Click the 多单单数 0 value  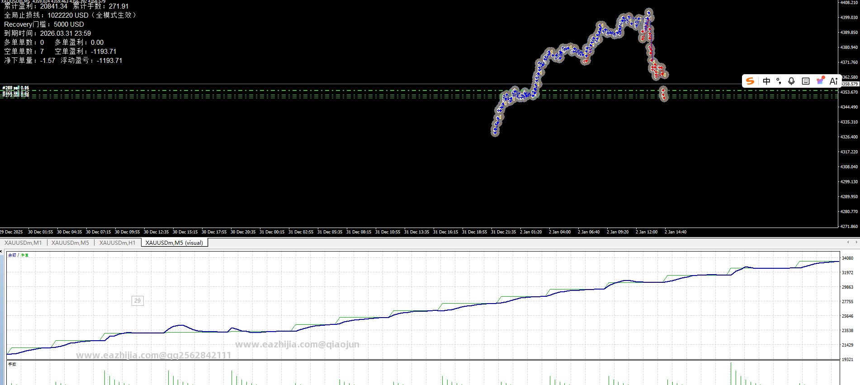(24, 43)
